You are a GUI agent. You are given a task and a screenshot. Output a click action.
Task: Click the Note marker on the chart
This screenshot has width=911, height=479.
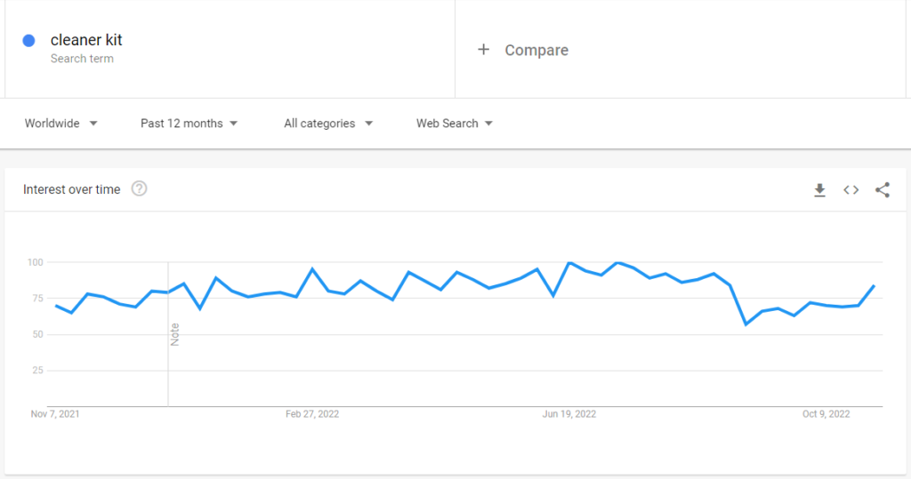[175, 334]
